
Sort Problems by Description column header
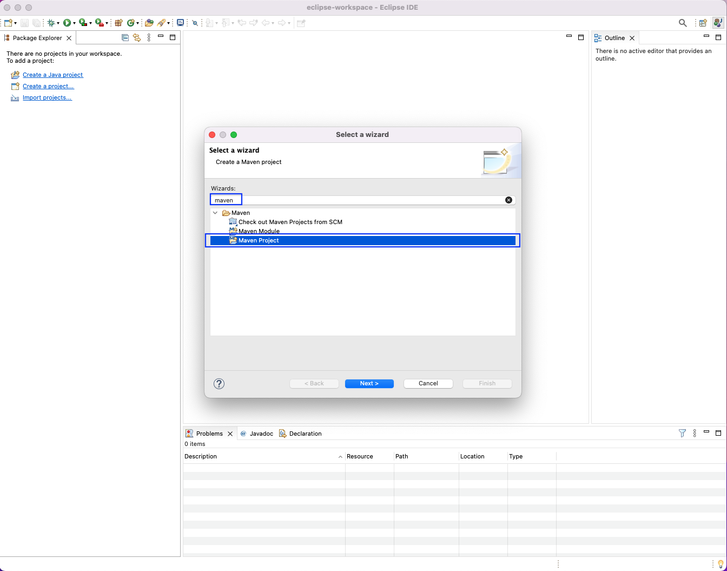click(x=264, y=456)
